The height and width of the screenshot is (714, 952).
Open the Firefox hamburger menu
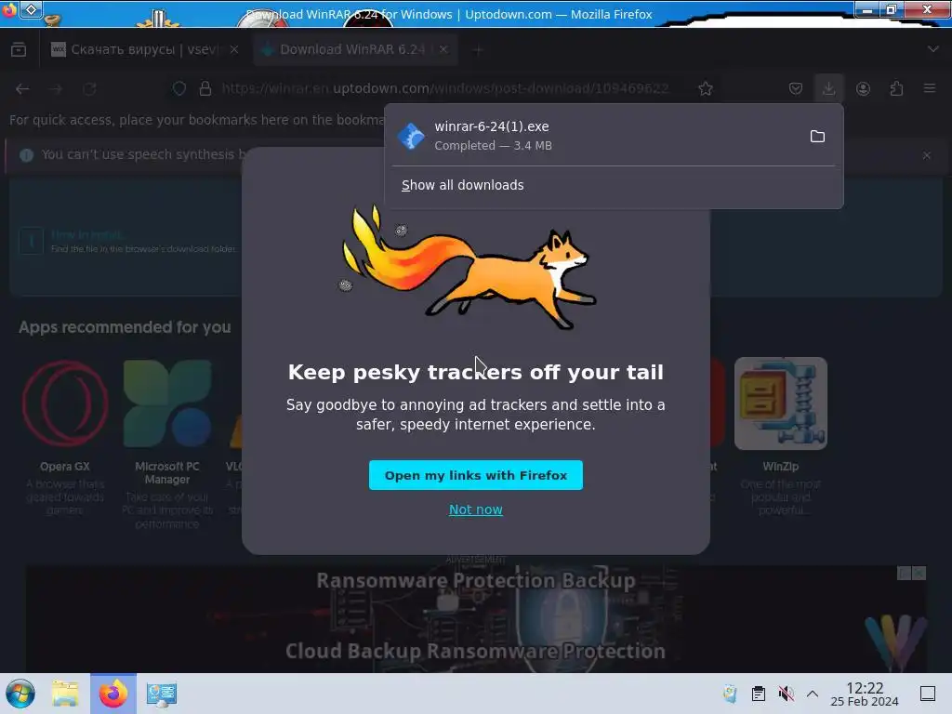tap(930, 88)
